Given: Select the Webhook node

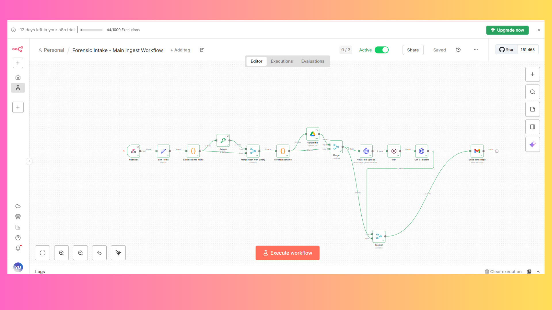Looking at the screenshot, I should [133, 151].
